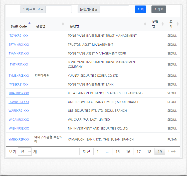Click UNITED OVERSEAS BANK LIMITED cell
The width and height of the screenshot is (187, 176).
point(104,102)
